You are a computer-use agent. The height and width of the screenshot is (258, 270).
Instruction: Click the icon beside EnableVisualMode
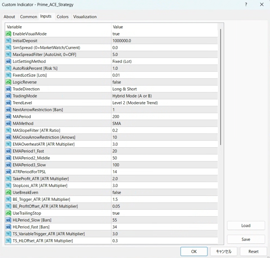(x=8, y=34)
